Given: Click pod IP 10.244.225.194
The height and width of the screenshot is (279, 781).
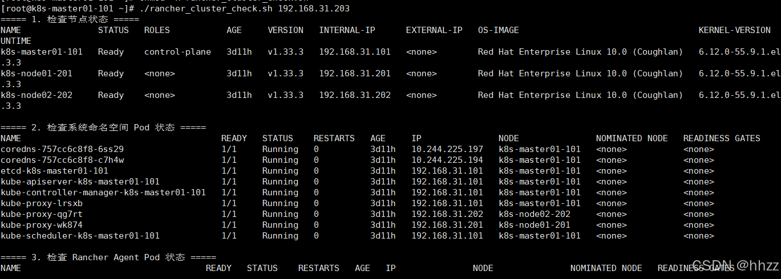Looking at the screenshot, I should pos(447,160).
